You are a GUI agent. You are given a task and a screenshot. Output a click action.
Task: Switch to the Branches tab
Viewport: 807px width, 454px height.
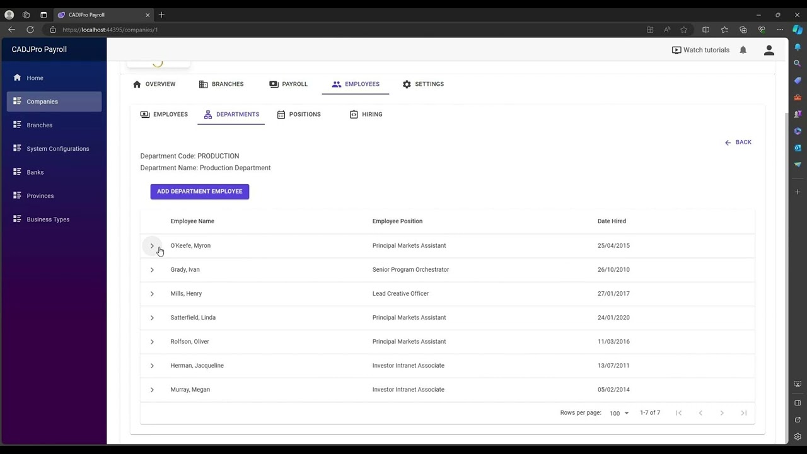click(221, 84)
